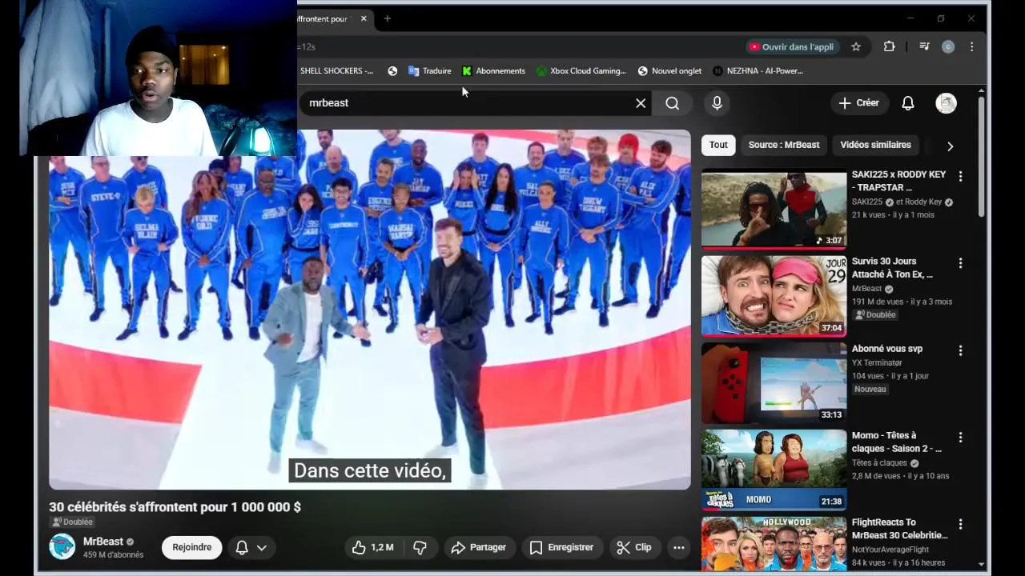Open SAKI225 x RODDY KEY video thumbnail
Image resolution: width=1025 pixels, height=576 pixels.
(x=774, y=209)
